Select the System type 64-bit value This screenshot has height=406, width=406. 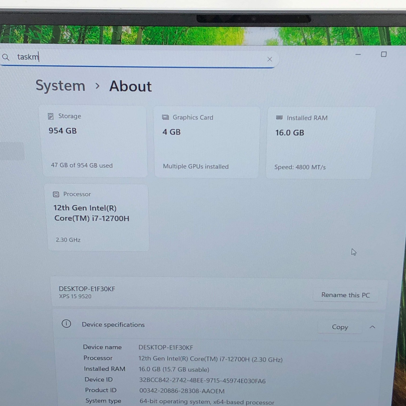point(207,402)
